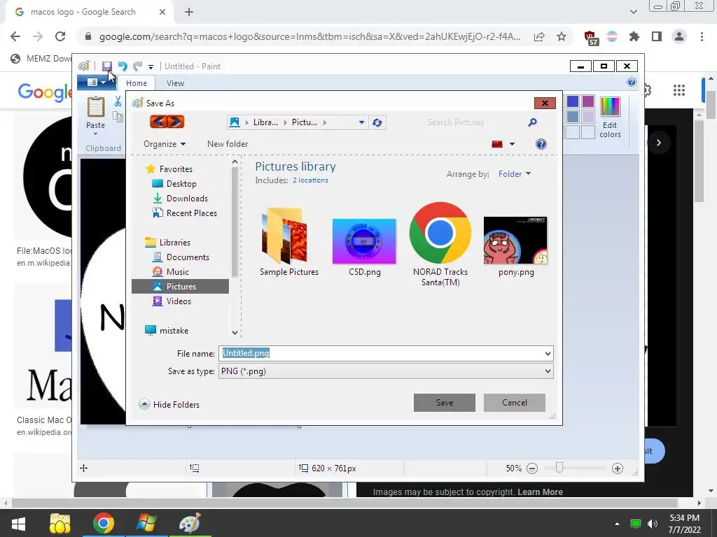Click the help icon in the Save As toolbar
Viewport: 717px width, 537px height.
pyautogui.click(x=541, y=144)
